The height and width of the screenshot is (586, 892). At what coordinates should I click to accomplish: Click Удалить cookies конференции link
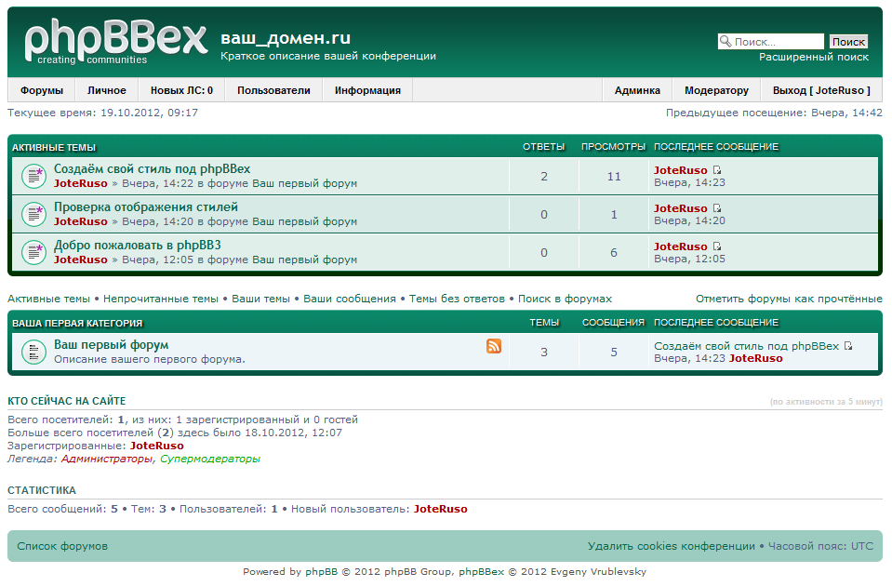coord(672,546)
